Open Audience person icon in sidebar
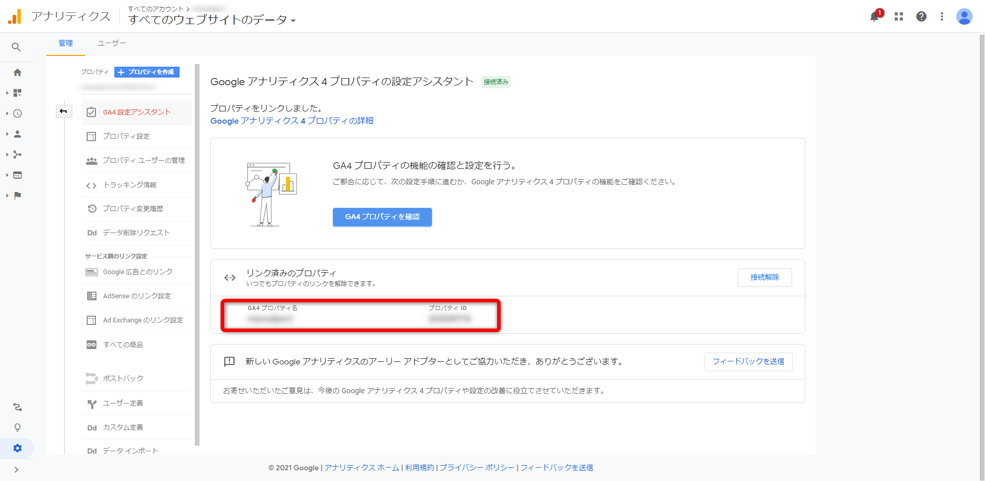 (17, 134)
